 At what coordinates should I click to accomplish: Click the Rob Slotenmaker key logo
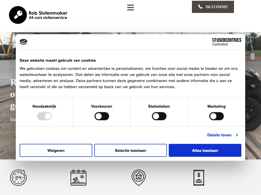click(x=18, y=15)
